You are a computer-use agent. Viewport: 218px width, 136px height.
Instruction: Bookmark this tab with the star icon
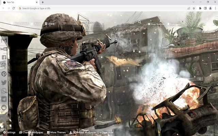tap(194, 8)
